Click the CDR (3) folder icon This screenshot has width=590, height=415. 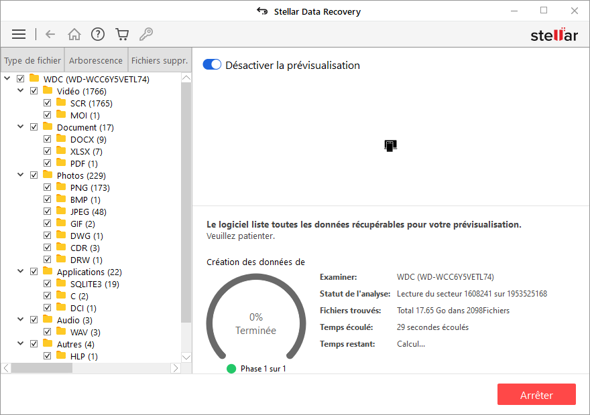[x=61, y=247]
